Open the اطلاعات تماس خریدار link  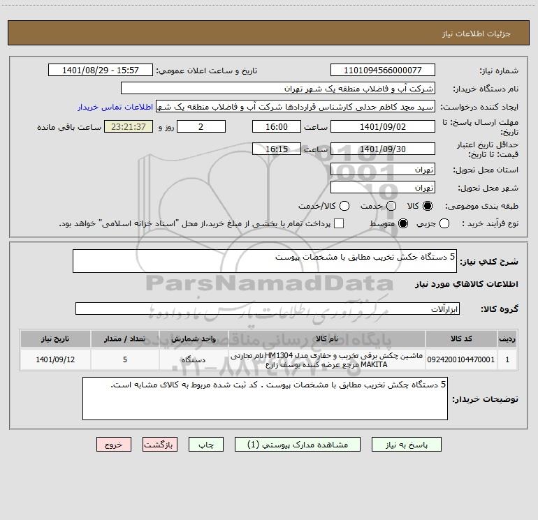point(115,107)
